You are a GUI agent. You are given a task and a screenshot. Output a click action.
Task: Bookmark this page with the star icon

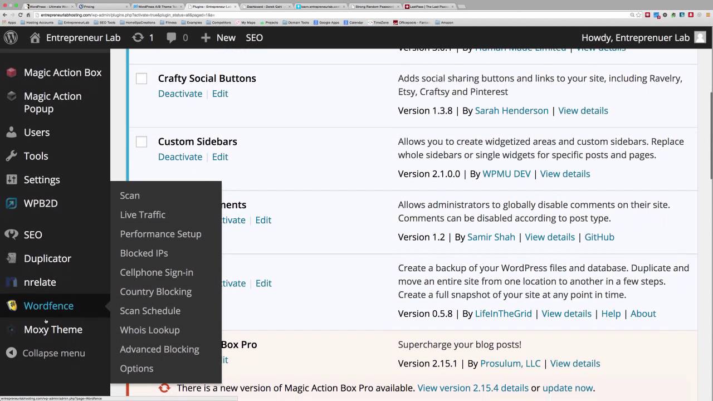click(638, 15)
